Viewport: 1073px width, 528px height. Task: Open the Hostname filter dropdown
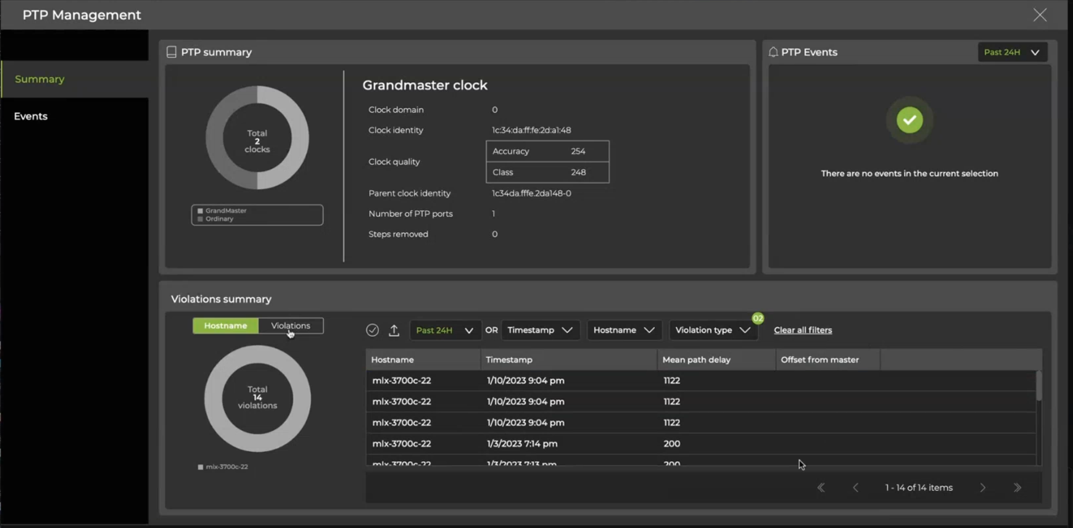(x=624, y=330)
